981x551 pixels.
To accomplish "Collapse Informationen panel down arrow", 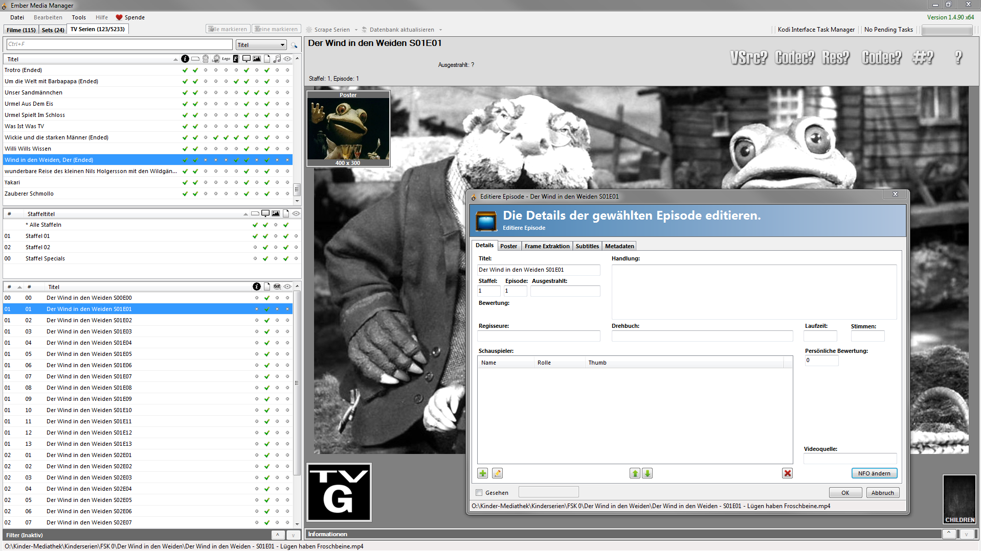I will point(967,534).
